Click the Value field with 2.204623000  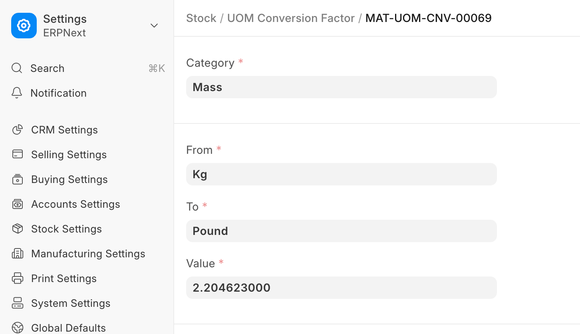[x=341, y=288]
